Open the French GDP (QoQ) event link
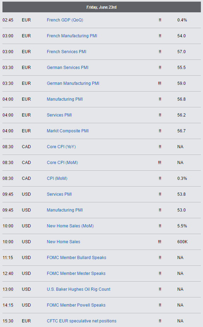This screenshot has height=327, width=203. pos(65,20)
